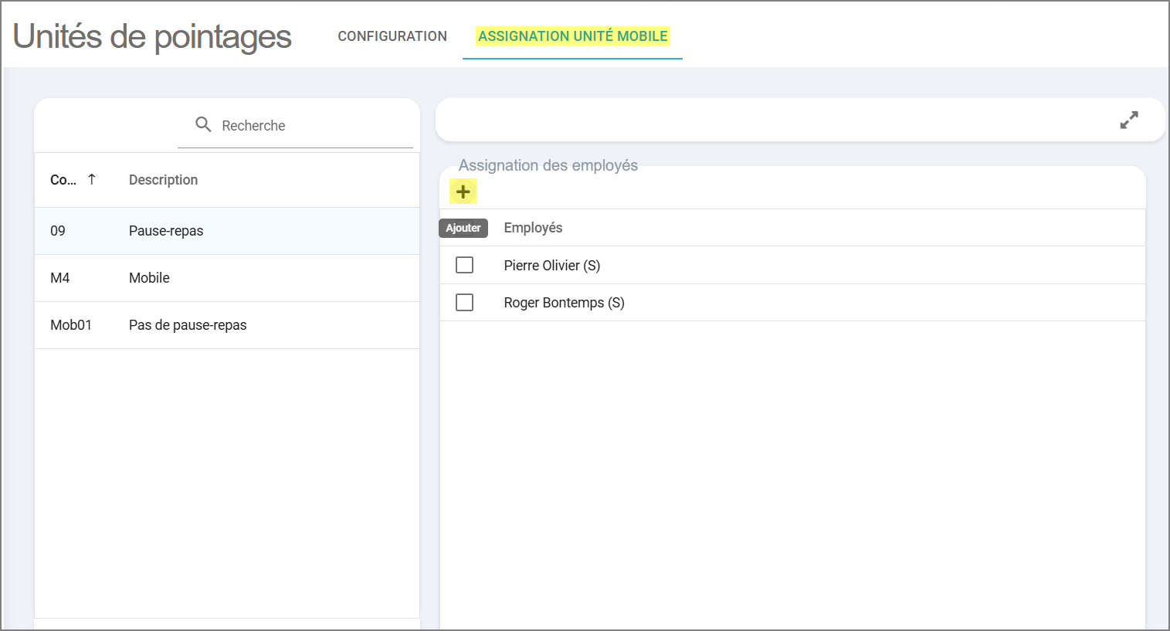Click the Unités de pointages page title
Screen dimensions: 1170x631
[x=152, y=36]
